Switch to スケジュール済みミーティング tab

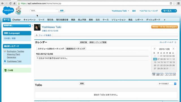(x=51, y=49)
